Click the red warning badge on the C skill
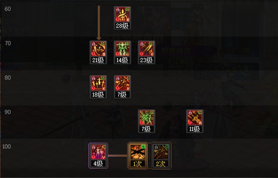The width and height of the screenshot is (278, 178). pyautogui.click(x=142, y=54)
